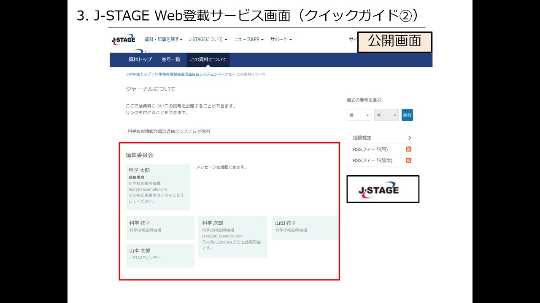540x303 pixels.
Task: Click the 過去の巻号を選ぶ label
Action: (364, 100)
